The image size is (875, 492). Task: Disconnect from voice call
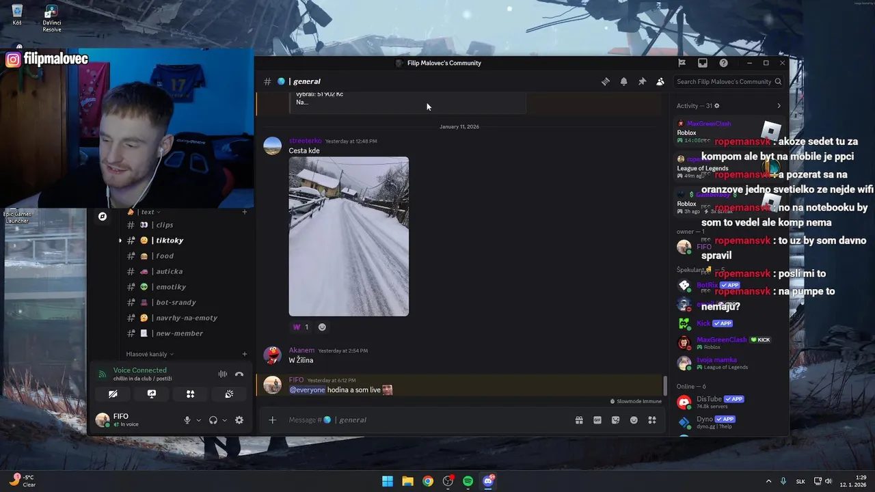point(239,374)
